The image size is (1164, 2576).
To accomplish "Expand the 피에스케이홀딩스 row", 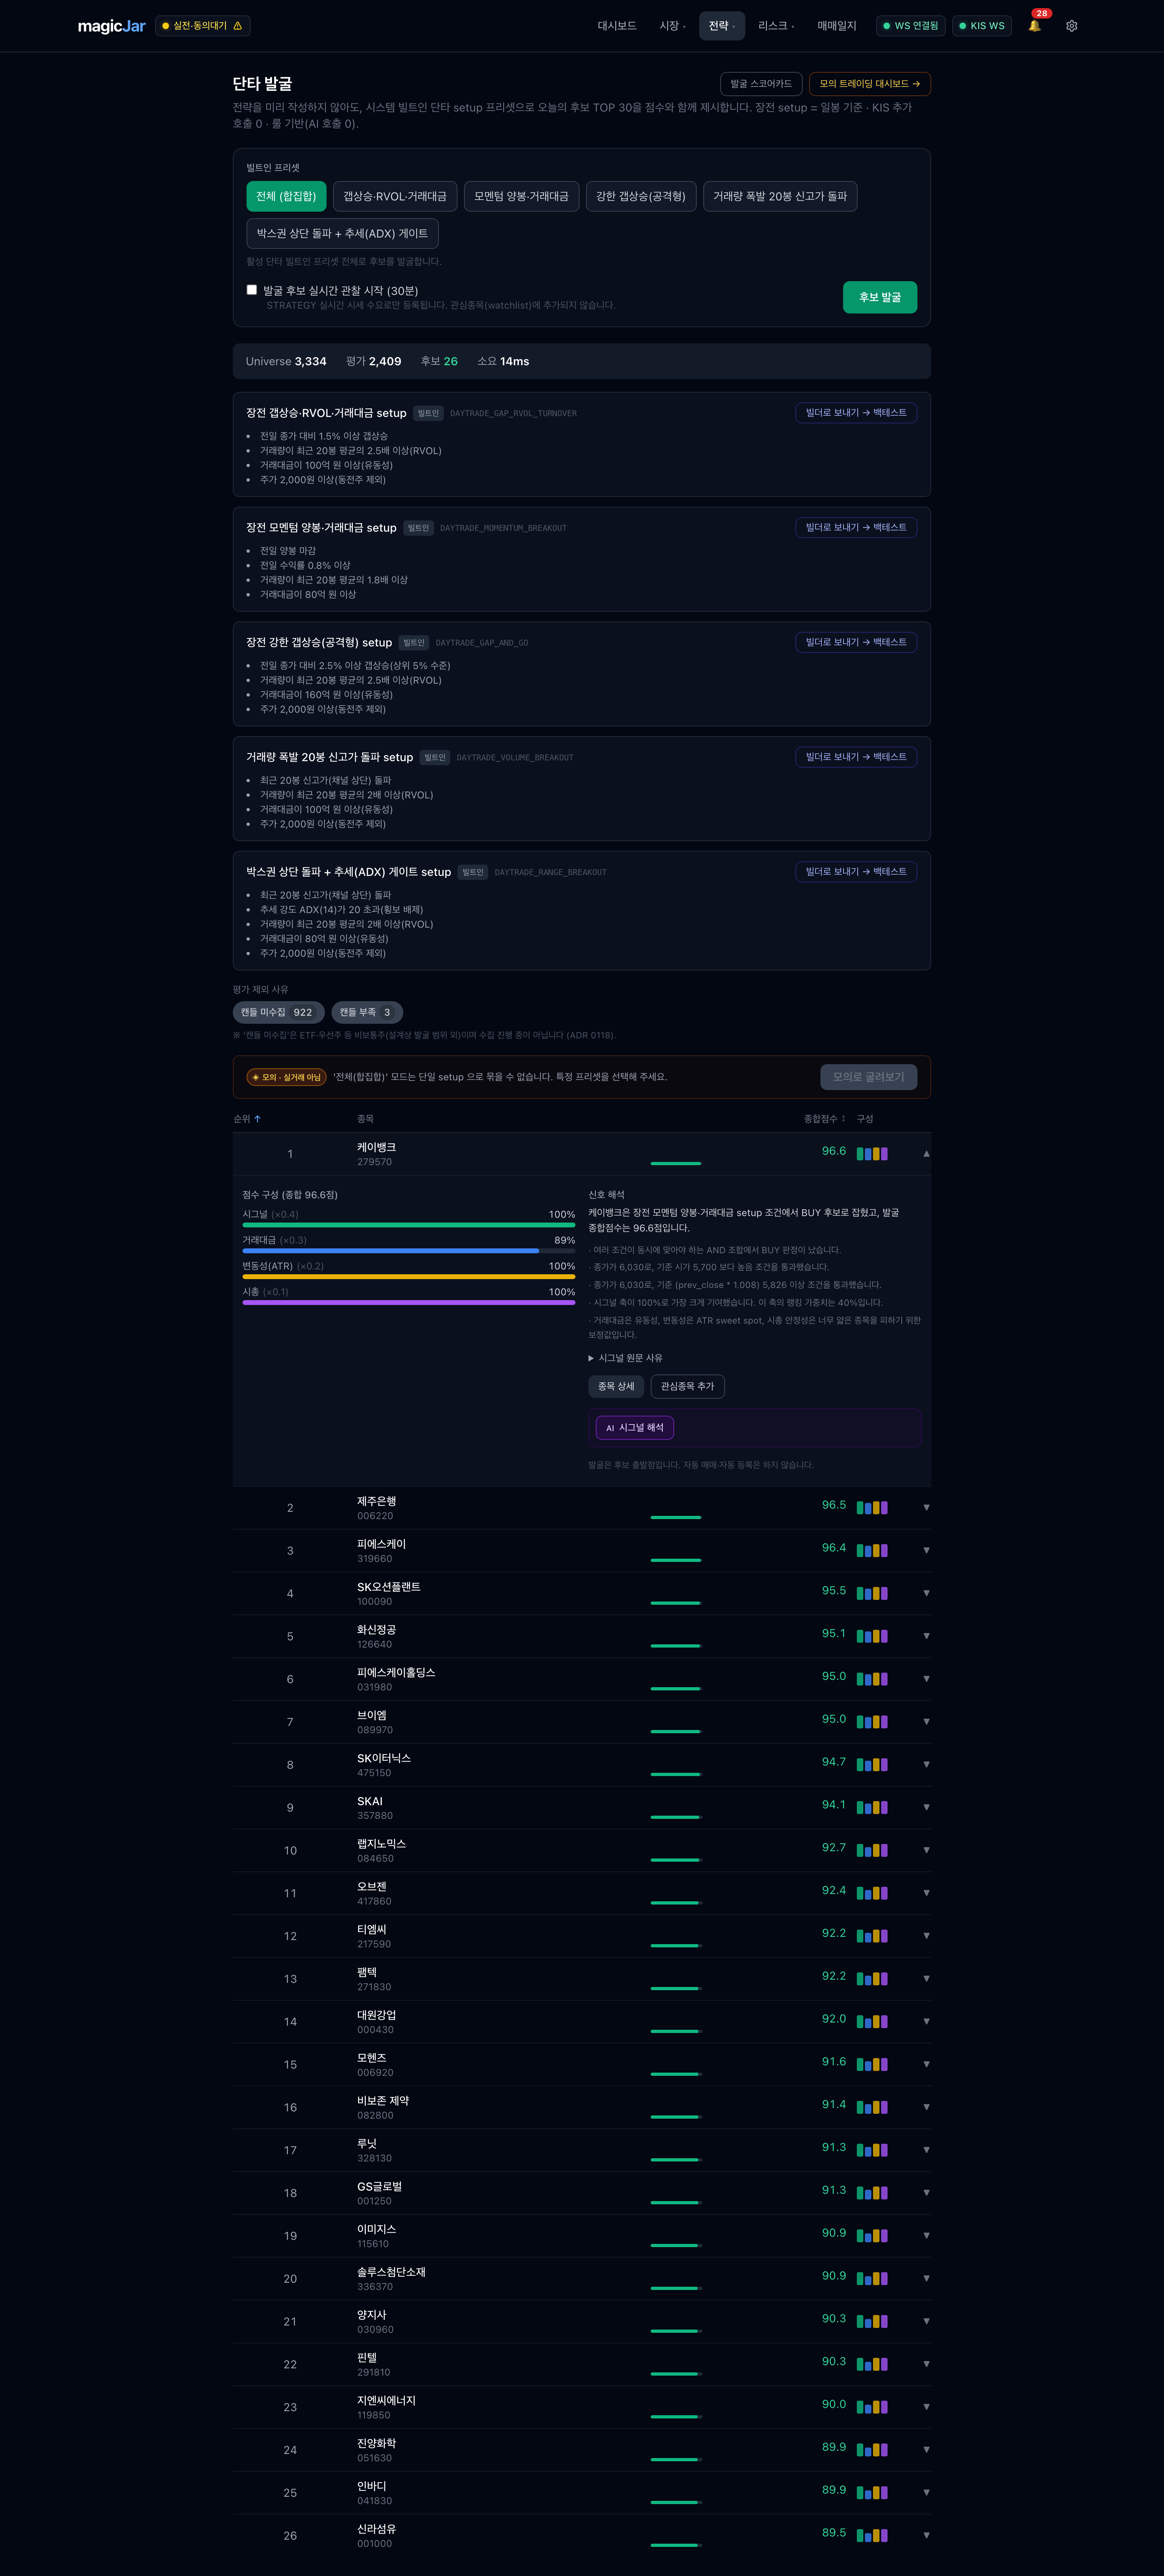I will coord(926,1679).
